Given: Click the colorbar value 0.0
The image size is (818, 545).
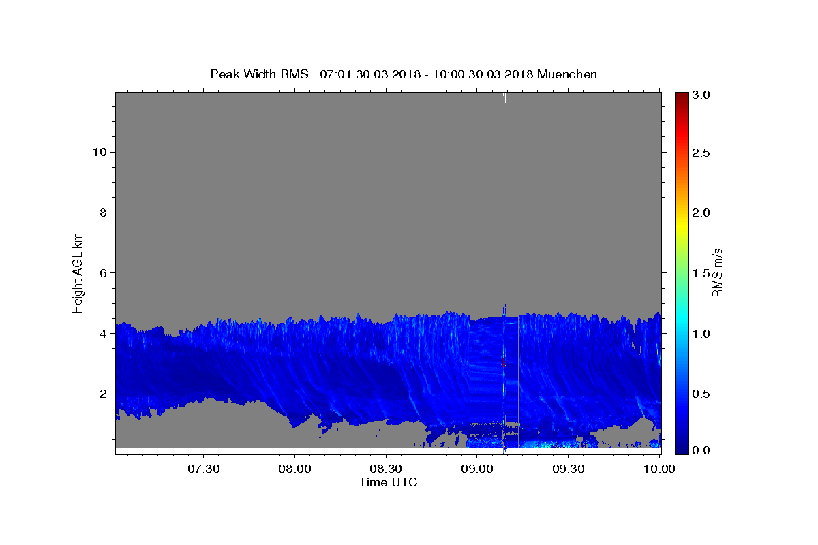Looking at the screenshot, I should click(x=701, y=450).
